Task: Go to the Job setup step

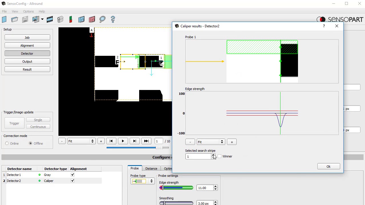Action: pyautogui.click(x=27, y=38)
